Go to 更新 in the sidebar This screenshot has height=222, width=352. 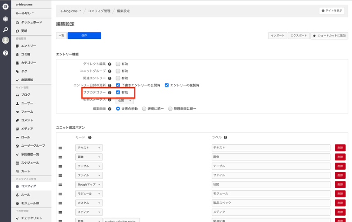32,31
